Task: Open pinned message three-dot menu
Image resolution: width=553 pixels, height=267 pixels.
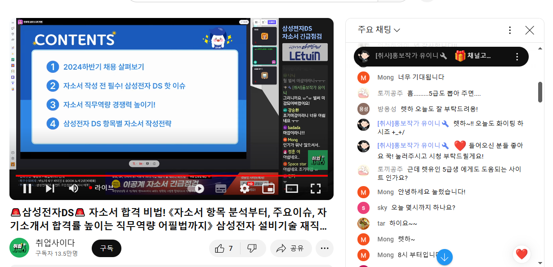Action: 517,57
